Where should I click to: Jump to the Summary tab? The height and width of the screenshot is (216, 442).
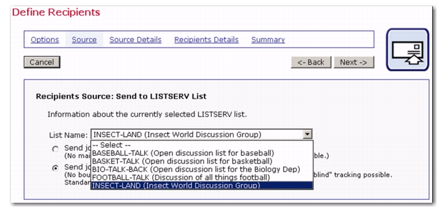268,40
